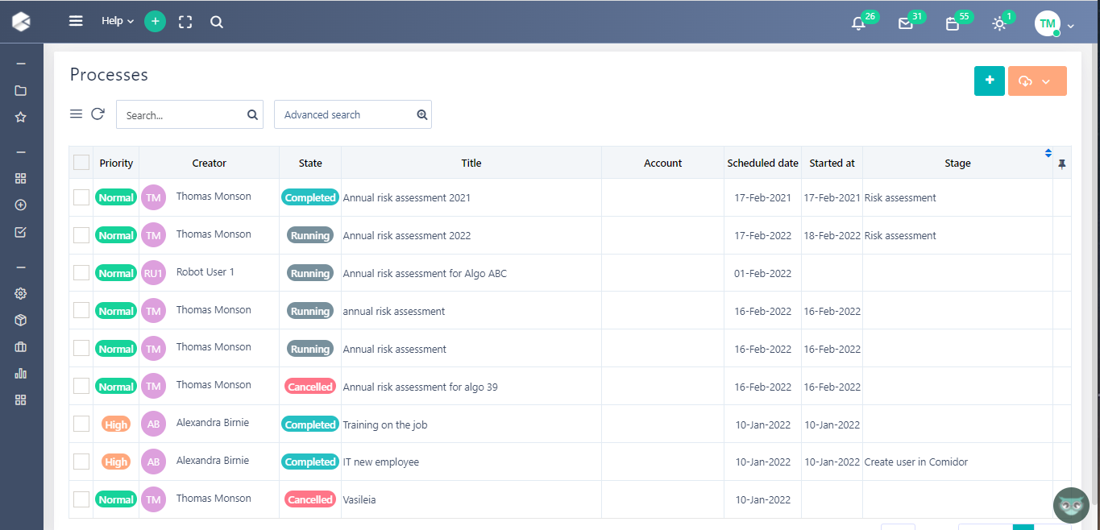
Task: Click the teal add process button
Action: click(x=989, y=81)
